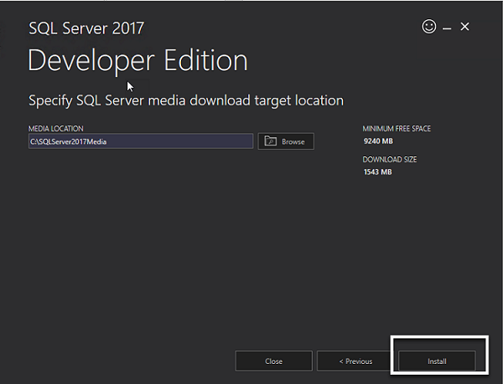Click the Install button to start installation

[437, 361]
